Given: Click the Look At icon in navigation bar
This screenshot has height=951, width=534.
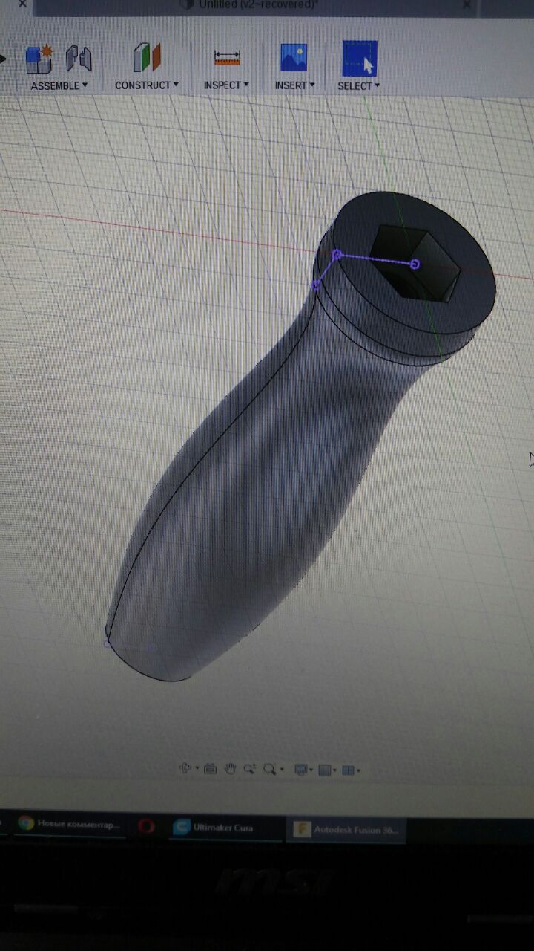Looking at the screenshot, I should tap(210, 770).
